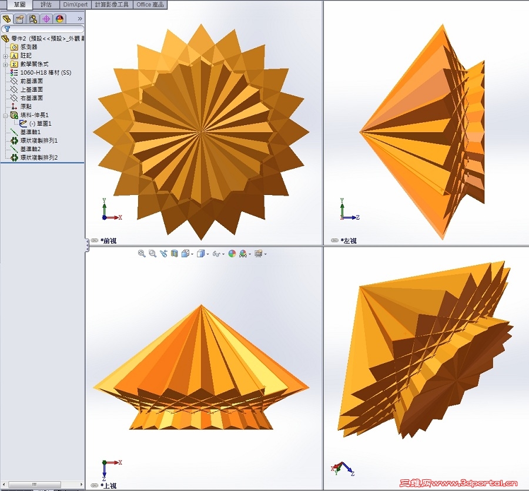This screenshot has height=491, width=529.
Task: Open the Hide/Show Items dropdown arrow
Action: pyautogui.click(x=223, y=254)
